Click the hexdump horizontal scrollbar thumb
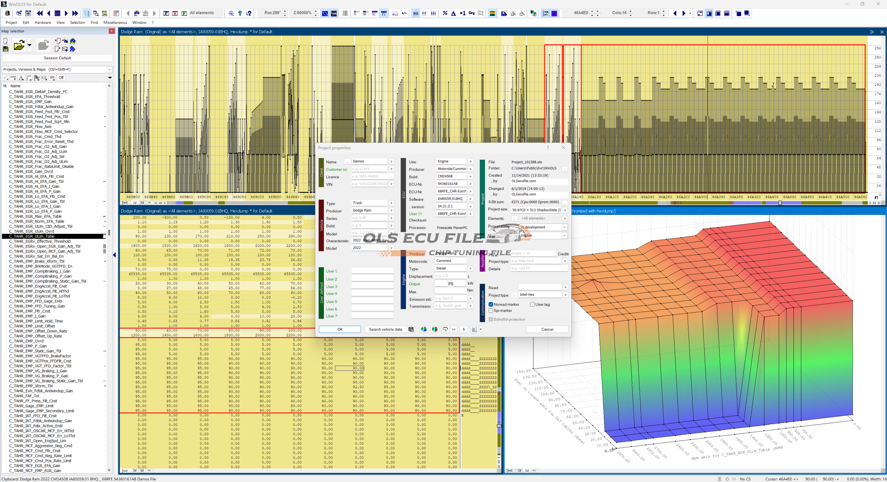887x482 pixels. pos(780,203)
